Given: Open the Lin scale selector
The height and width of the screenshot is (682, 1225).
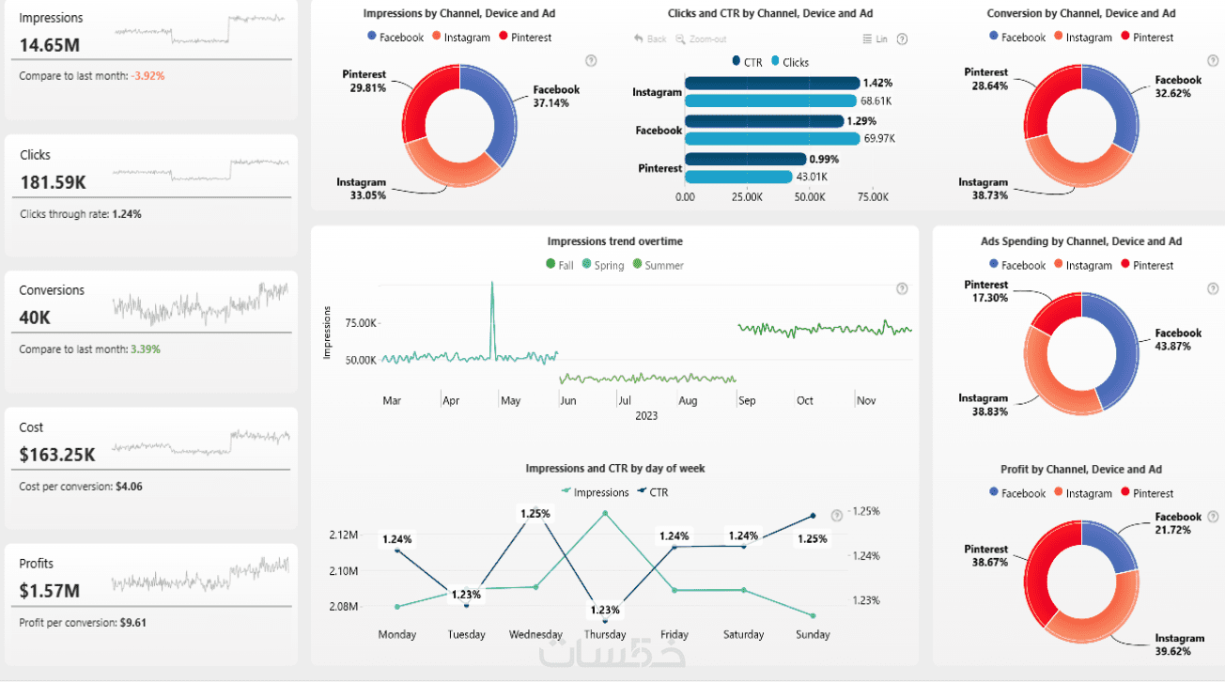Looking at the screenshot, I should pos(875,39).
